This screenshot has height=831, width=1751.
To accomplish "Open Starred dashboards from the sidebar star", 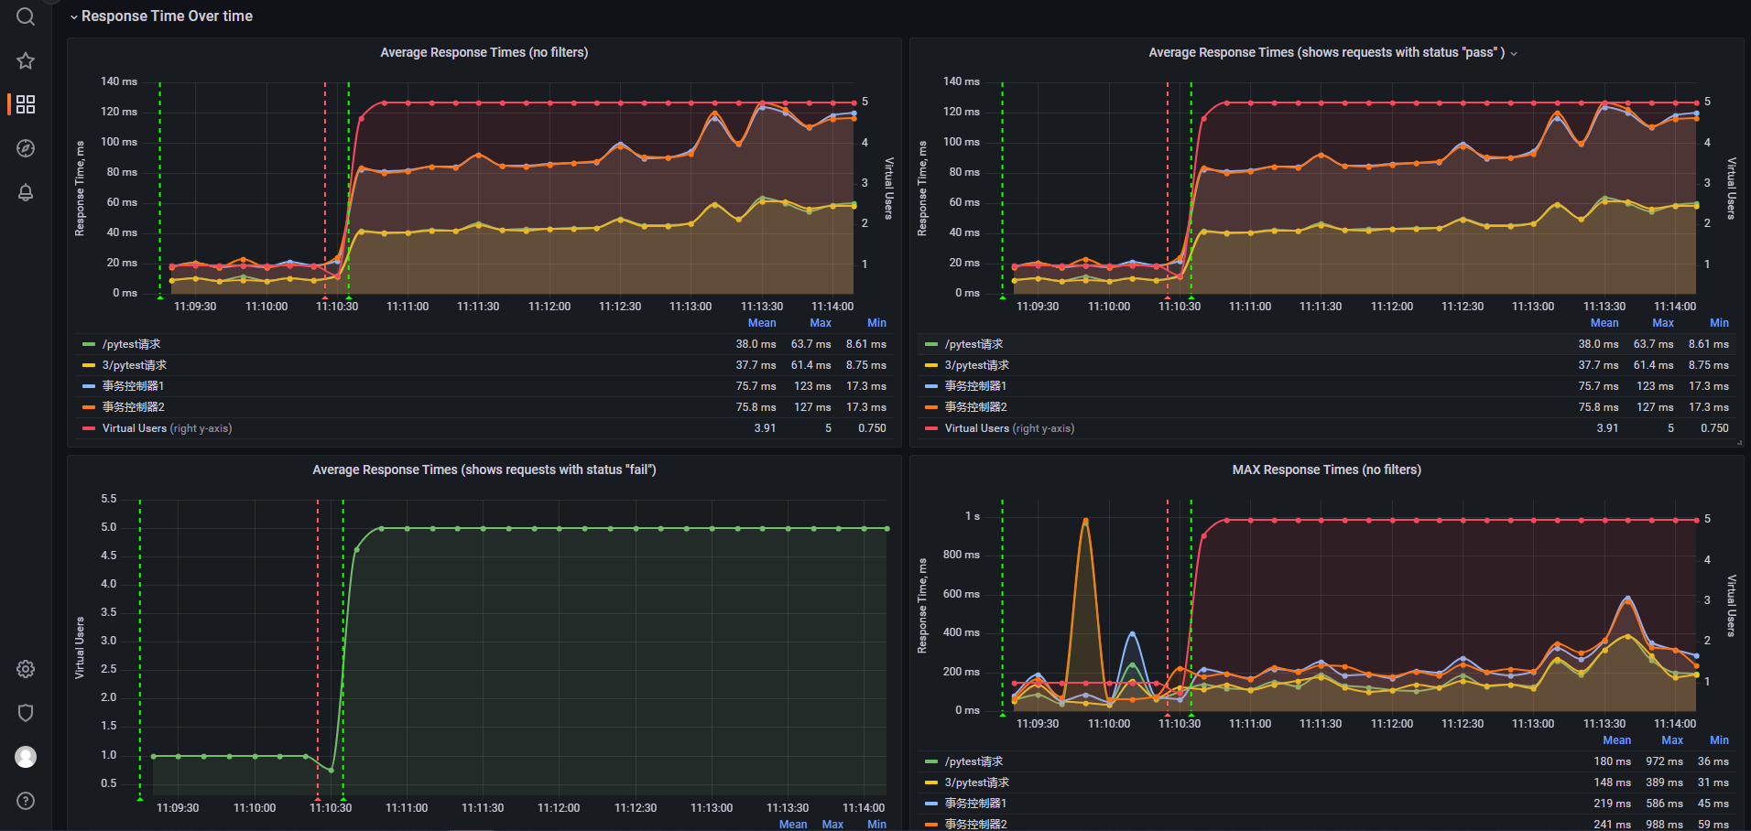I will click(x=26, y=60).
